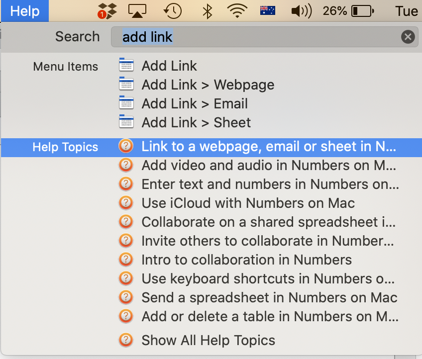Choose Add Link > Email result
Image resolution: width=422 pixels, height=359 pixels.
pos(195,103)
